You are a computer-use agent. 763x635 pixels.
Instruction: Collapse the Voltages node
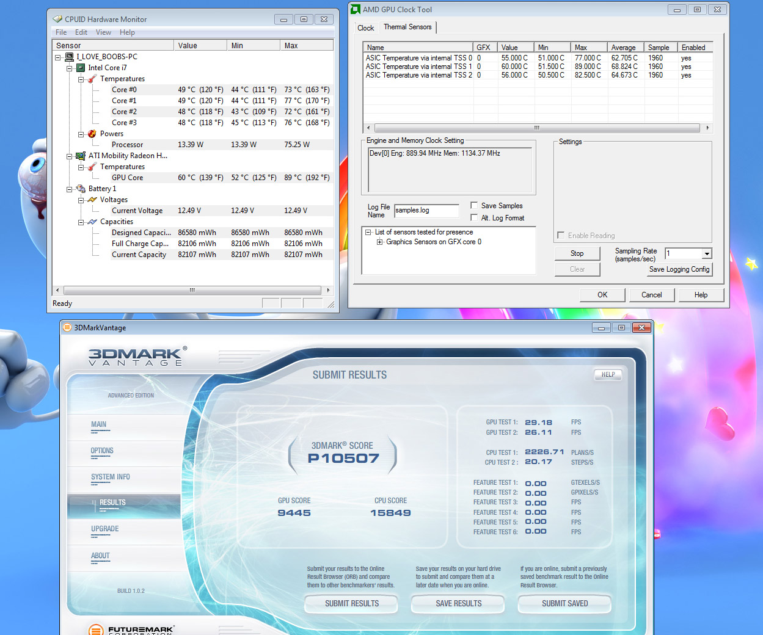tap(81, 200)
